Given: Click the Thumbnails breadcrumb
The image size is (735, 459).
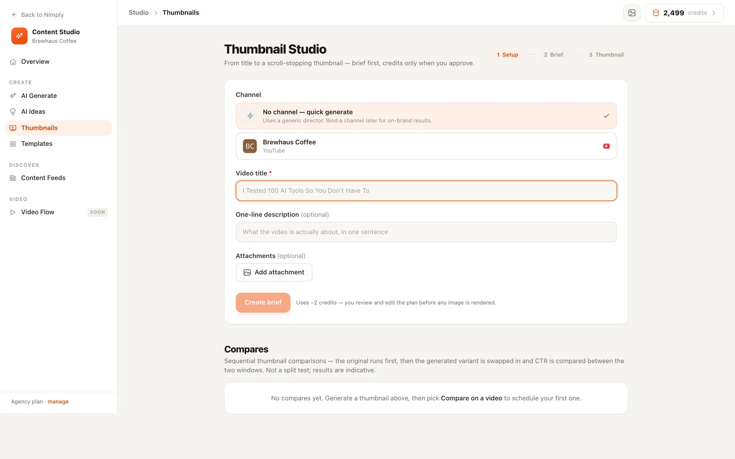Looking at the screenshot, I should pos(181,13).
